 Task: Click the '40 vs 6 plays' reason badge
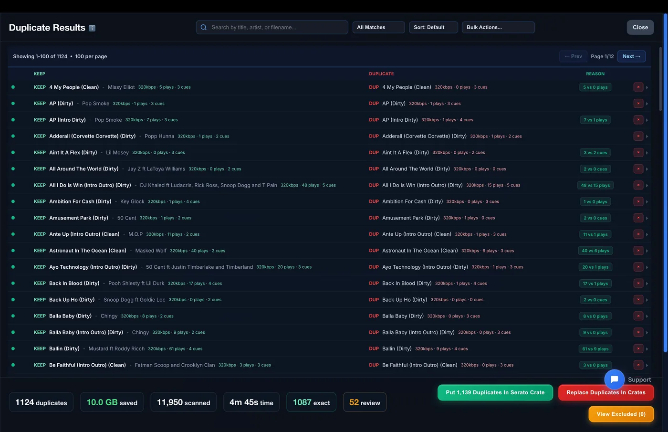(x=595, y=251)
